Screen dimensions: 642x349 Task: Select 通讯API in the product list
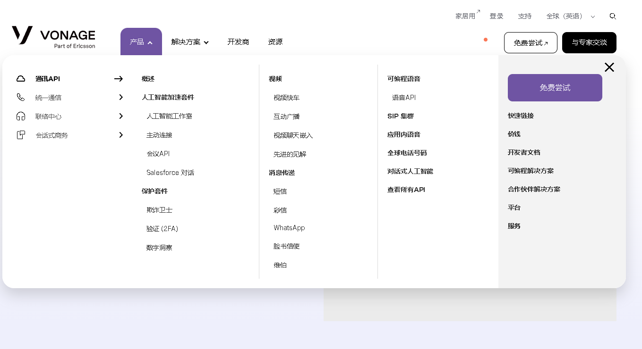pos(48,79)
